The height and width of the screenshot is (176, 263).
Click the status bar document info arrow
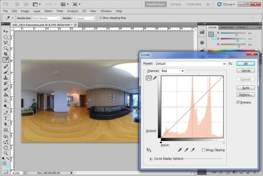point(72,173)
